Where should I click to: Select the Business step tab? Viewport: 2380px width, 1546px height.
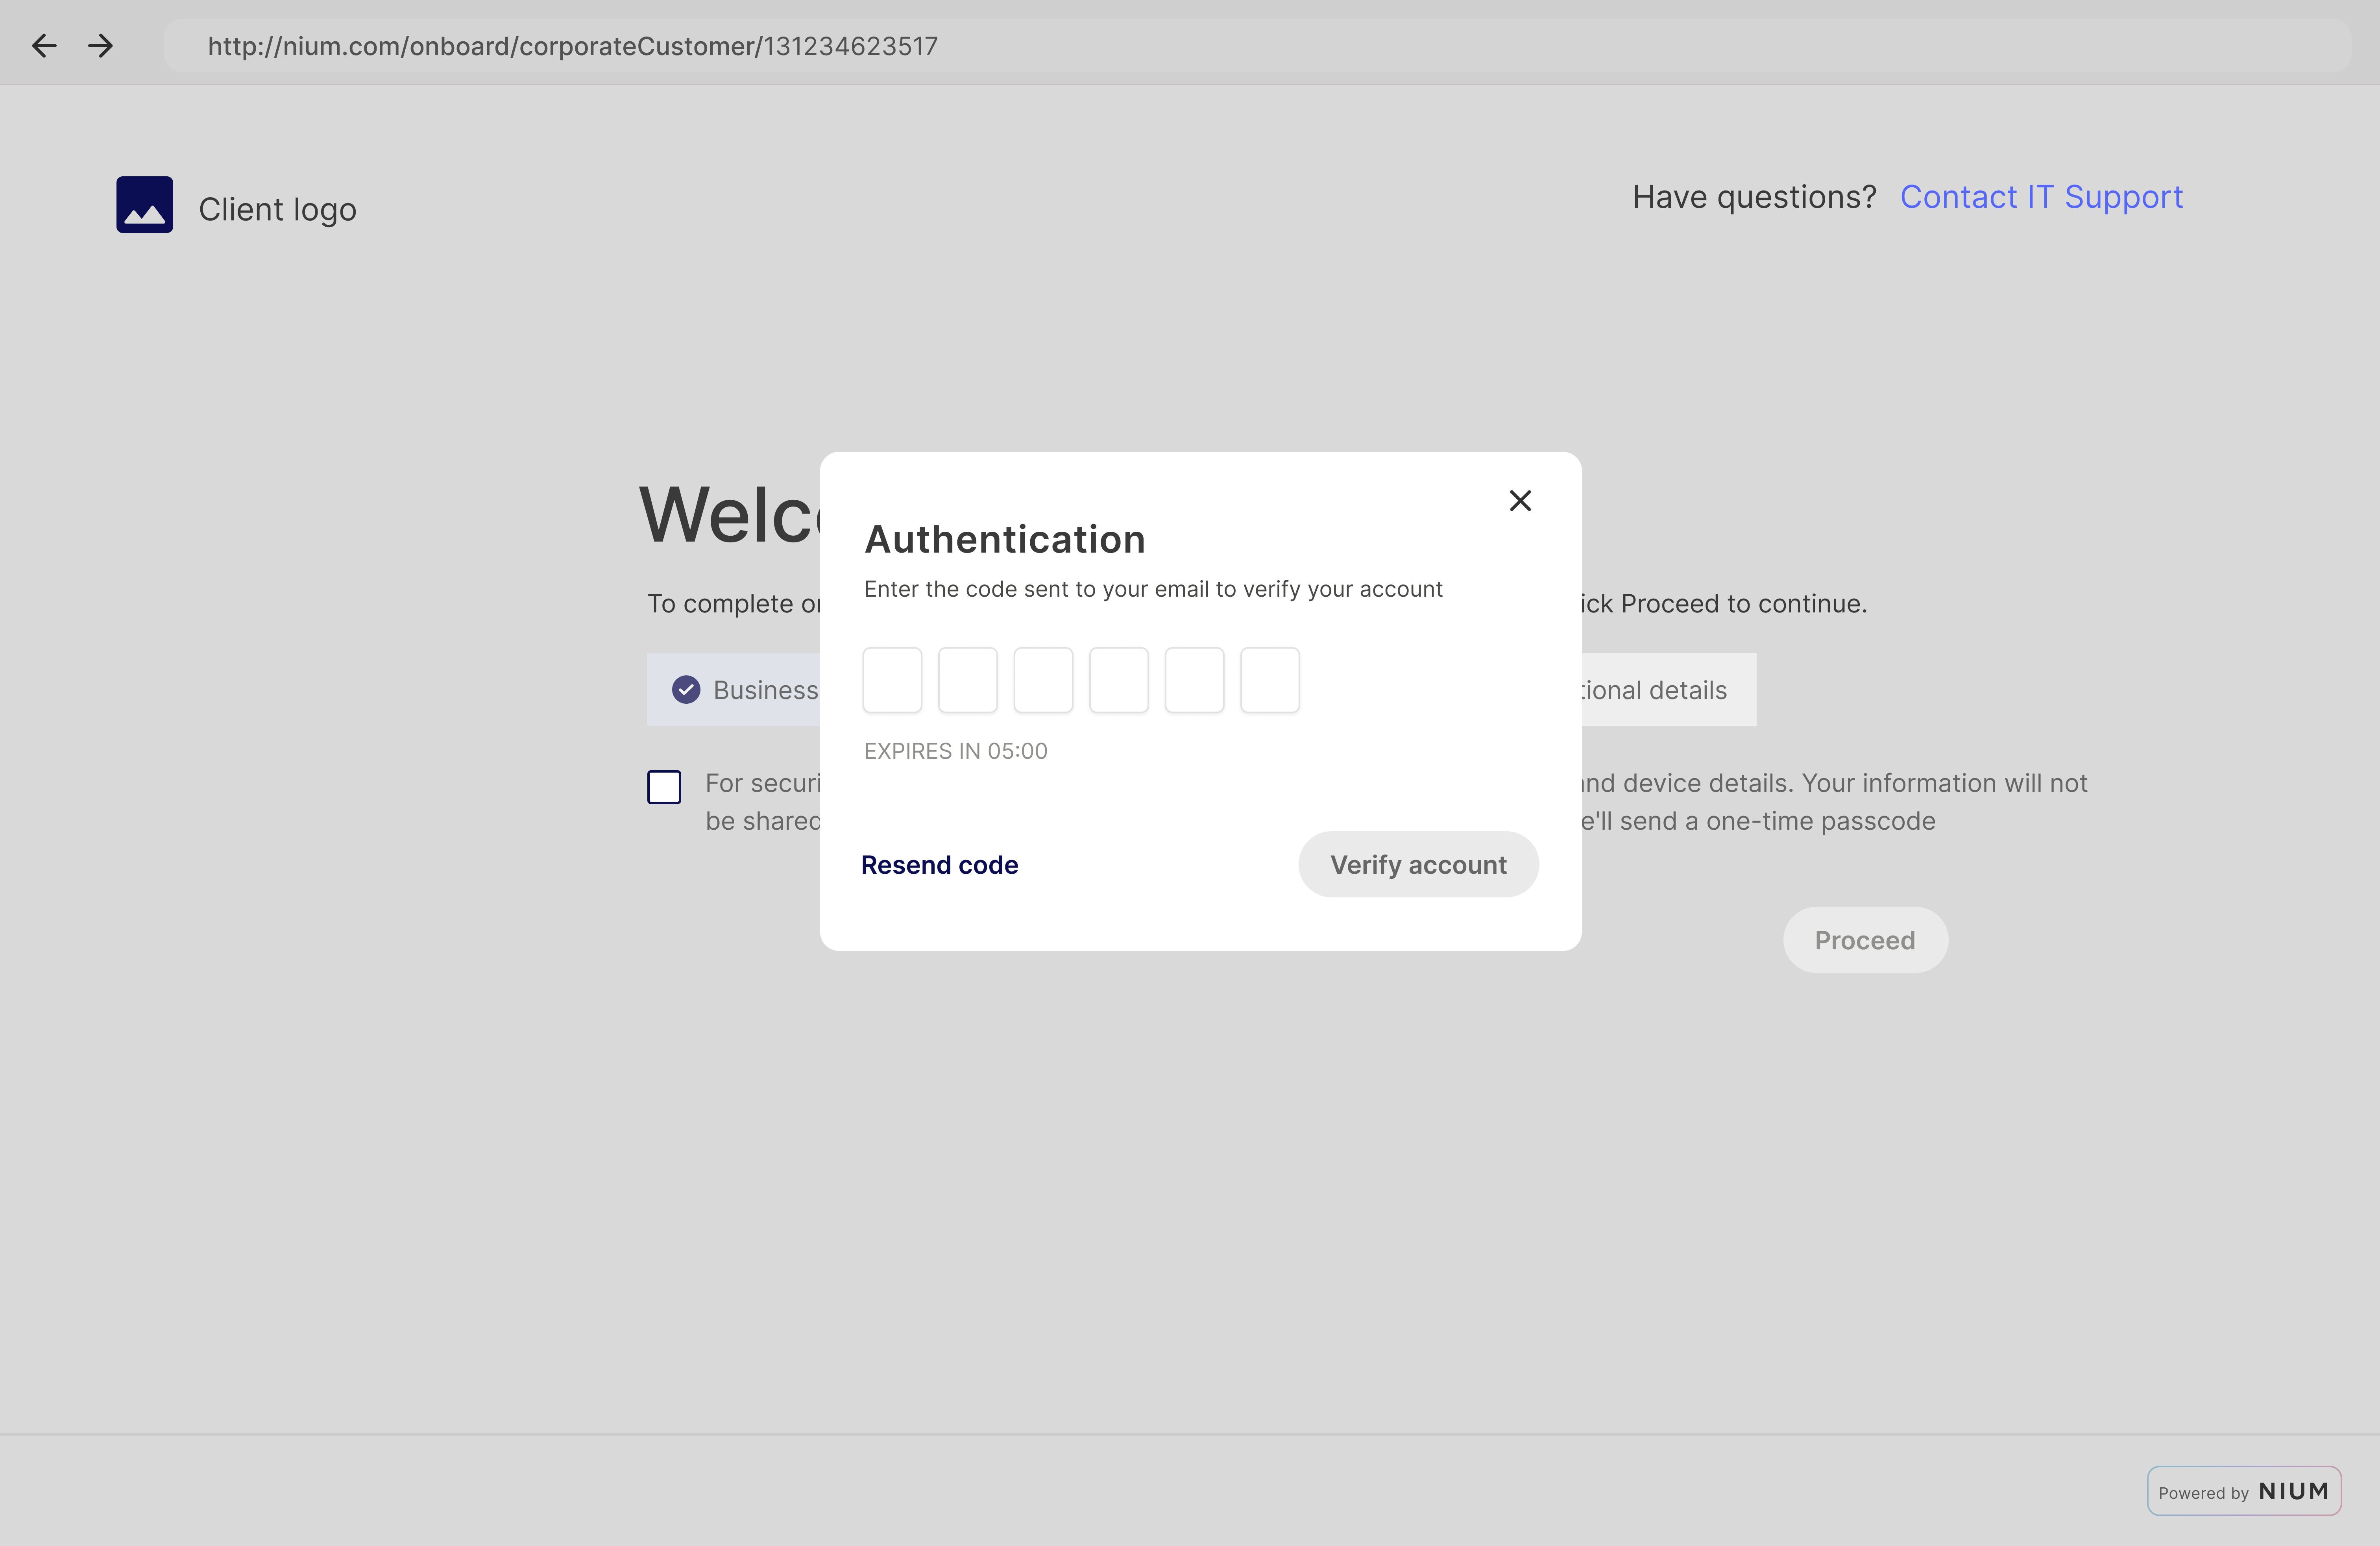coord(745,690)
